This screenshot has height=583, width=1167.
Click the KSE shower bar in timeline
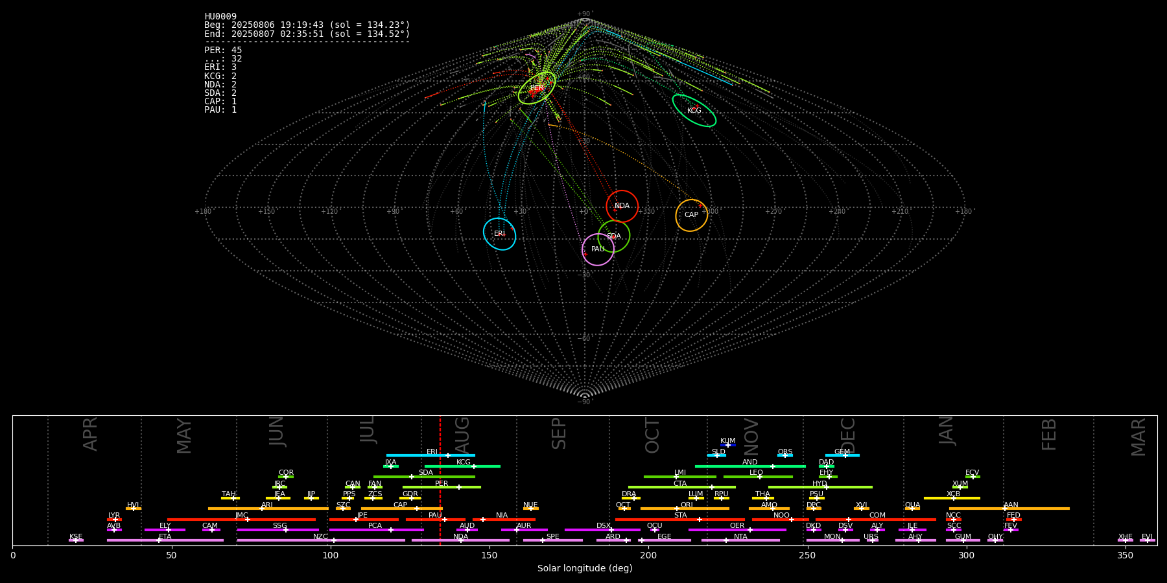click(x=76, y=540)
